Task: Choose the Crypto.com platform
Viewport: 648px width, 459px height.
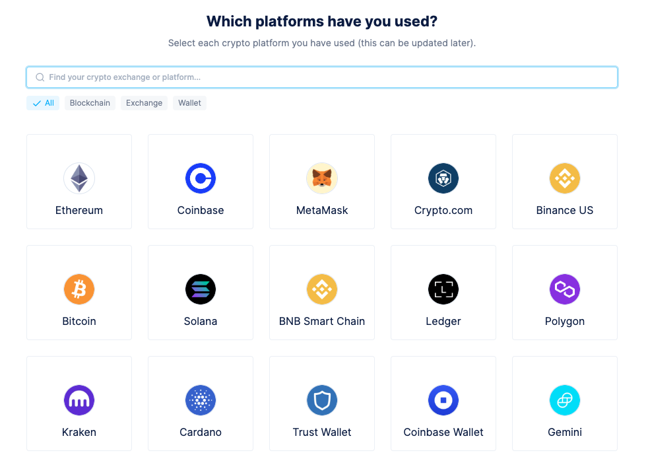Action: 443,182
